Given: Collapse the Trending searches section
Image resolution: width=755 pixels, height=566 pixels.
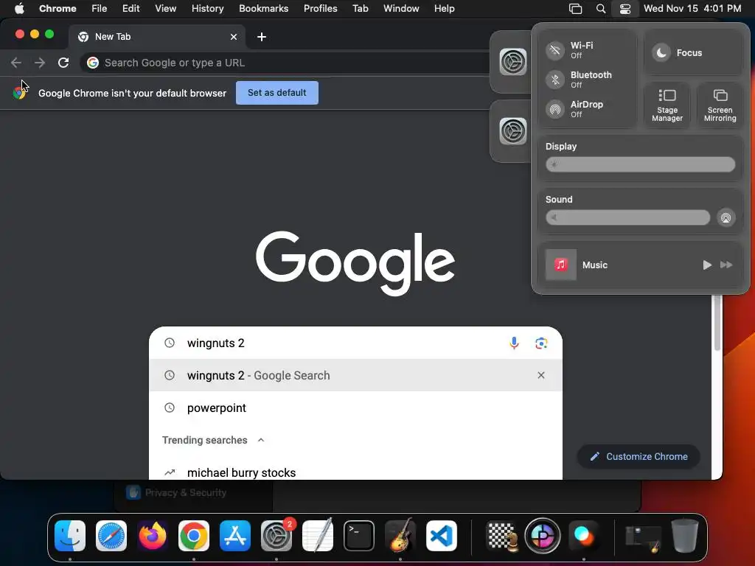Looking at the screenshot, I should point(260,440).
